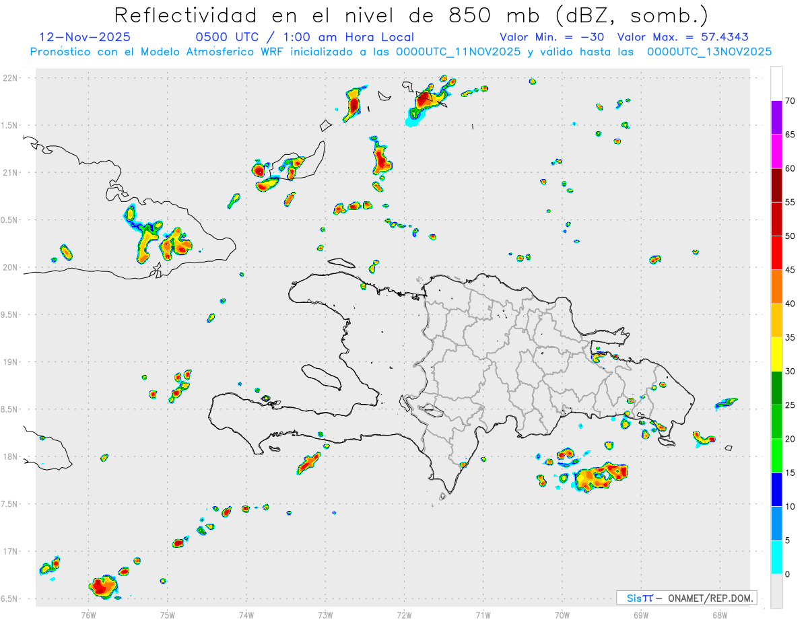Image resolution: width=808 pixels, height=624 pixels.
Task: Click the '70W' longitude axis label
Action: pyautogui.click(x=562, y=615)
